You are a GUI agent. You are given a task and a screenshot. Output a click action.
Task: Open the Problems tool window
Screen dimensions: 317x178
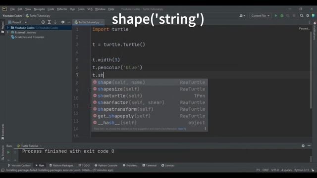pos(130,165)
